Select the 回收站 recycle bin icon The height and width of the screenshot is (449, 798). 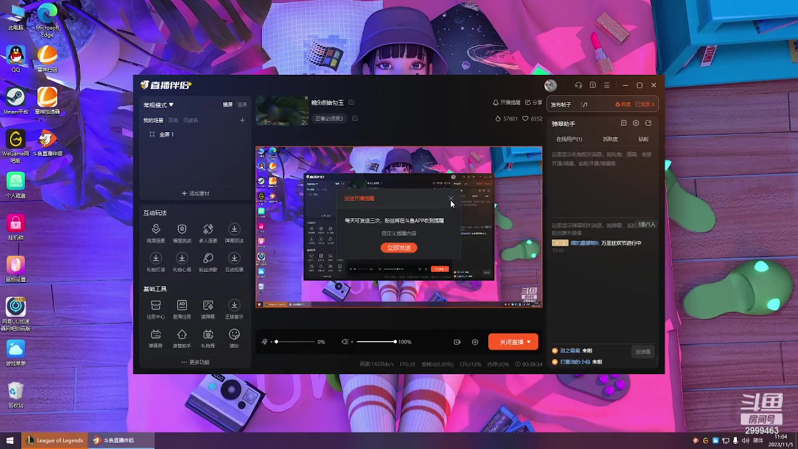[16, 395]
